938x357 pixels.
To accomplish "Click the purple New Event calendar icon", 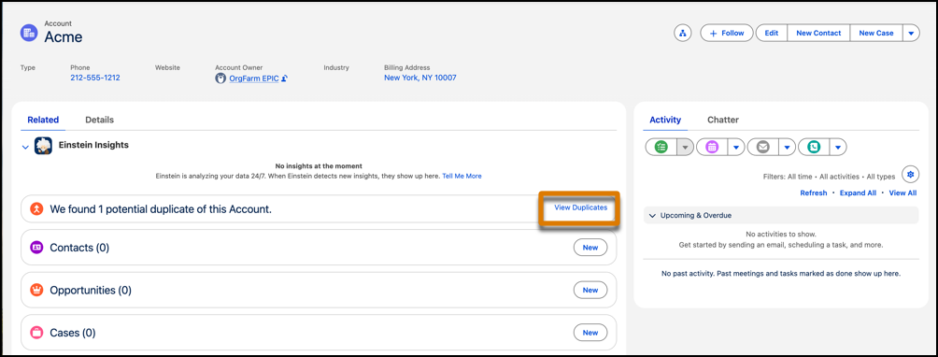I will coord(712,147).
